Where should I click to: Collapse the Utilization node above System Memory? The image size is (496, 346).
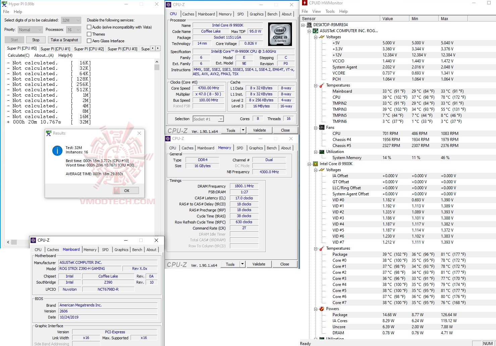(x=316, y=152)
